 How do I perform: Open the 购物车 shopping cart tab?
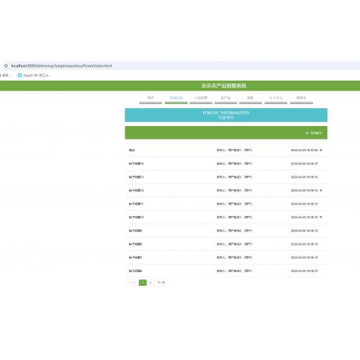click(x=301, y=98)
